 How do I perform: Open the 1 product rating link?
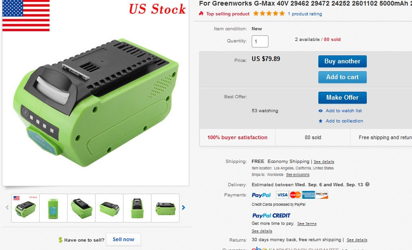coord(305,14)
